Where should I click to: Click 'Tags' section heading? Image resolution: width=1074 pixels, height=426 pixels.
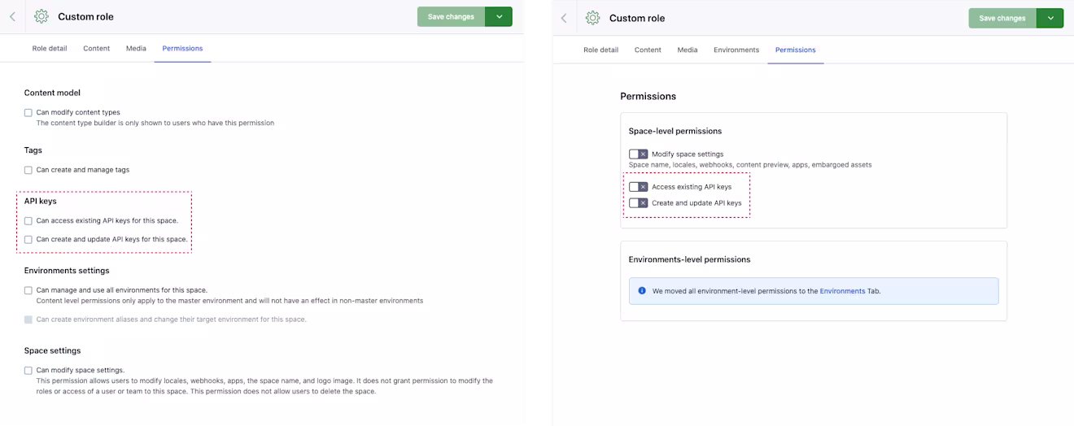pyautogui.click(x=33, y=150)
